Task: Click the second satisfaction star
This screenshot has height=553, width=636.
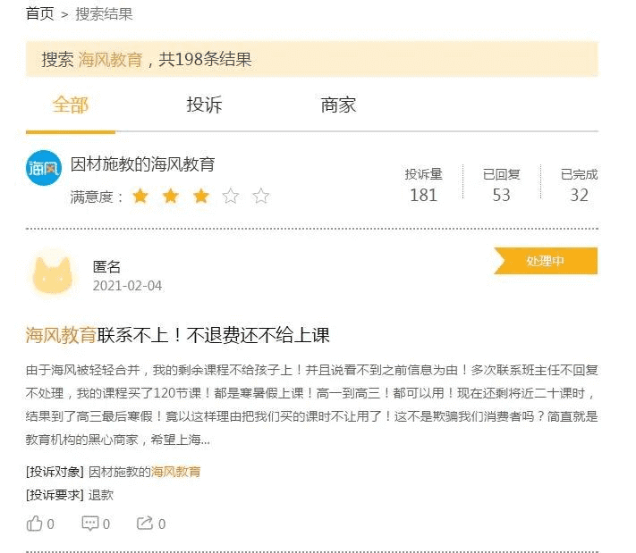Action: (170, 196)
